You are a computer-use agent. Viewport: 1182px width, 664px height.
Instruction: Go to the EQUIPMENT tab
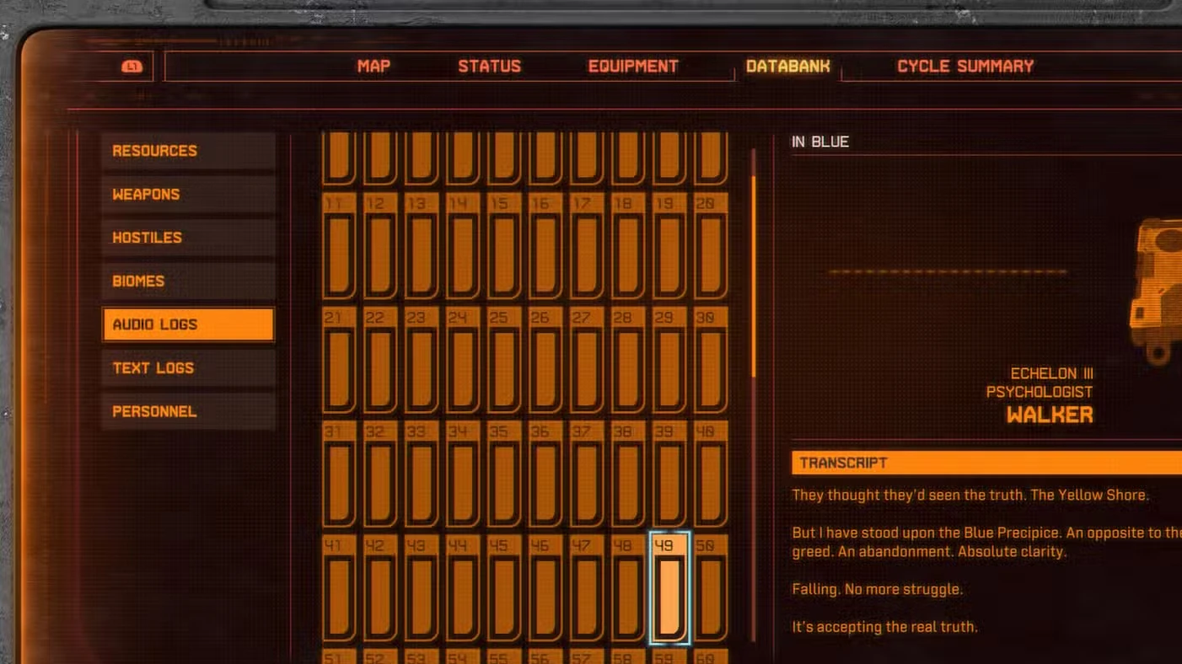(x=633, y=67)
